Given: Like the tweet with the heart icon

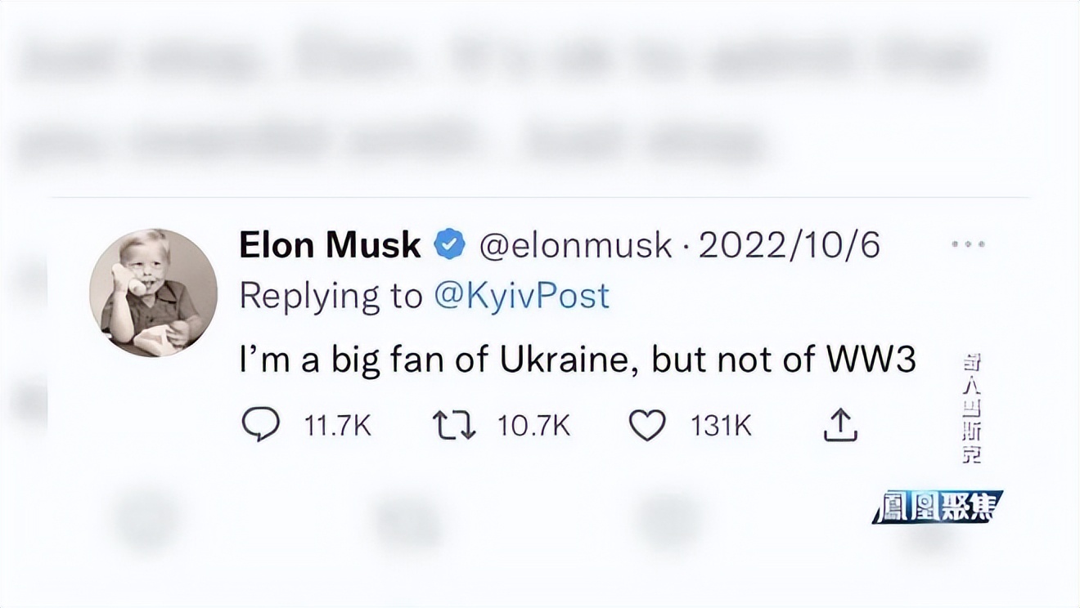Looking at the screenshot, I should [646, 425].
